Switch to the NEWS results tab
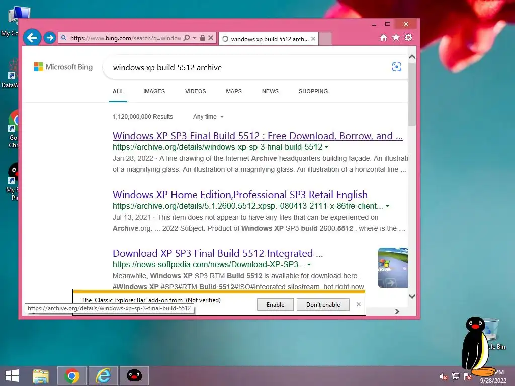Viewport: 515px width, 386px height. point(270,91)
